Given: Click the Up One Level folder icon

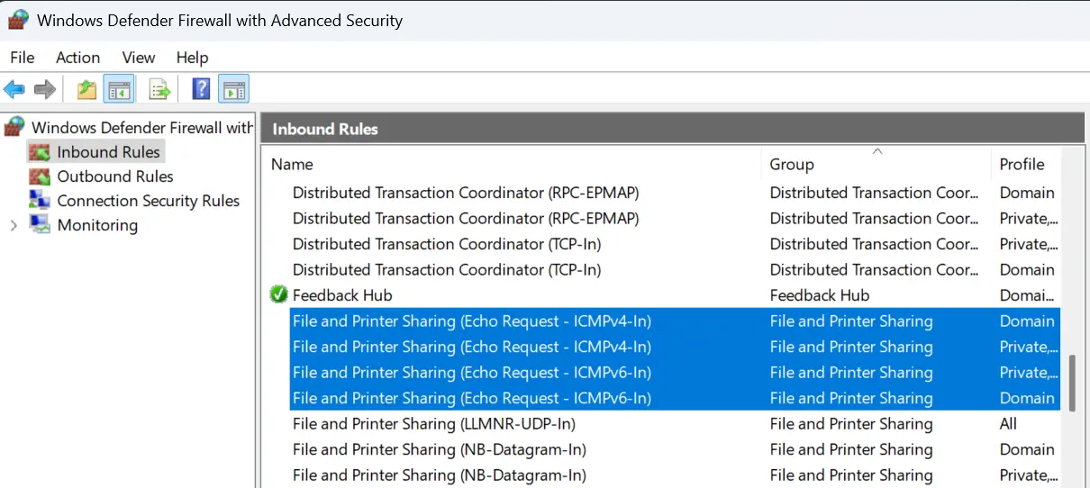Looking at the screenshot, I should click(86, 89).
